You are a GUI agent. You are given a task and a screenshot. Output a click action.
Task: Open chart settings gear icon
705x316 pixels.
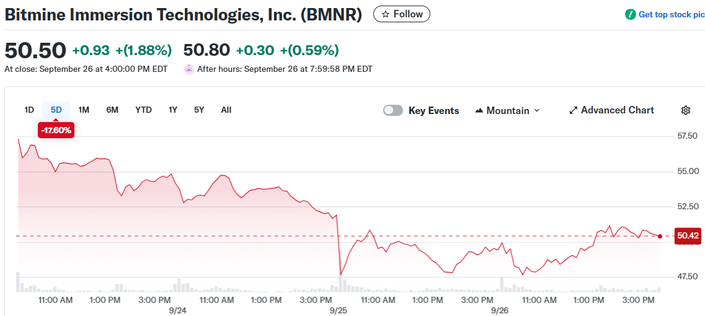click(x=686, y=110)
